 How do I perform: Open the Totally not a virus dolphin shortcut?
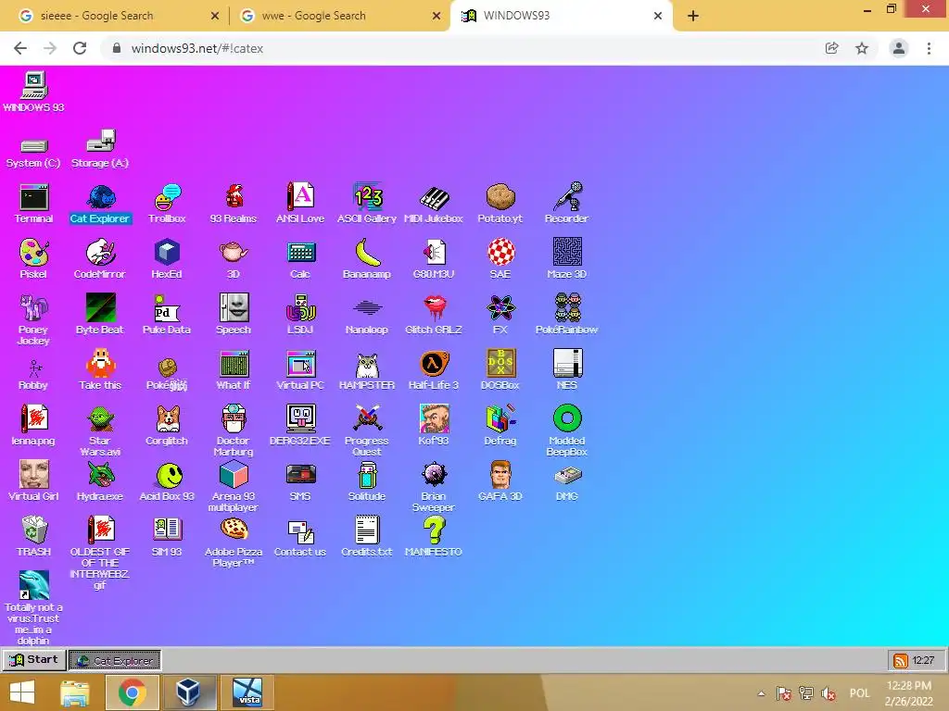click(x=34, y=607)
